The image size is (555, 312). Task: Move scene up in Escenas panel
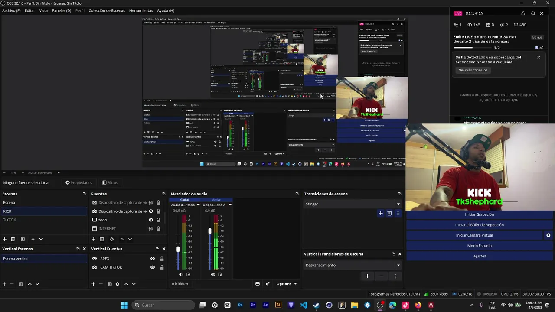point(33,239)
